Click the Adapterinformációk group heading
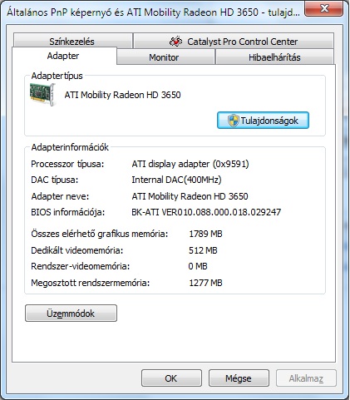Image resolution: width=350 pixels, height=400 pixels. 70,147
